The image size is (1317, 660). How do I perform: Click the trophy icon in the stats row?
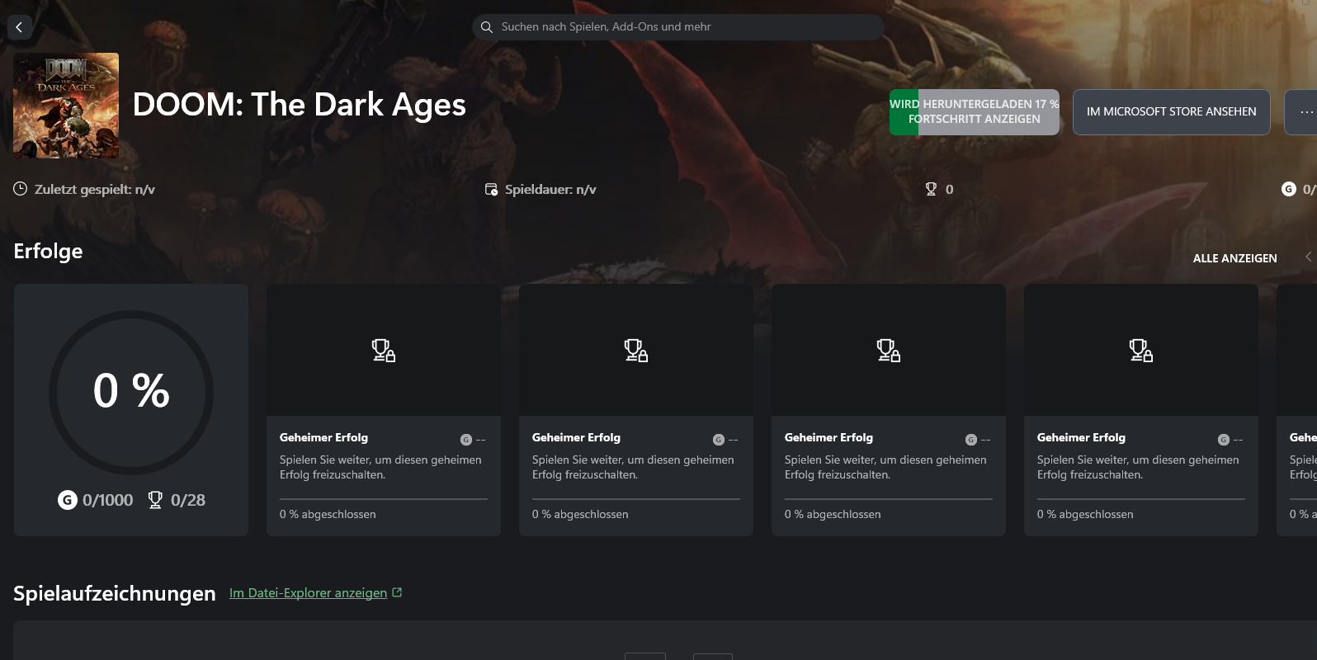[x=931, y=189]
